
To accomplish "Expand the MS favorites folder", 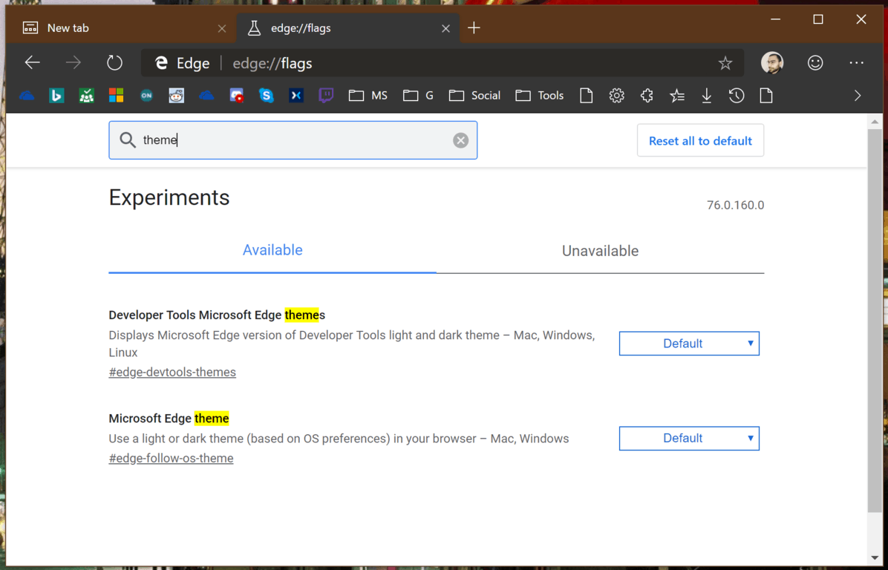I will tap(368, 96).
